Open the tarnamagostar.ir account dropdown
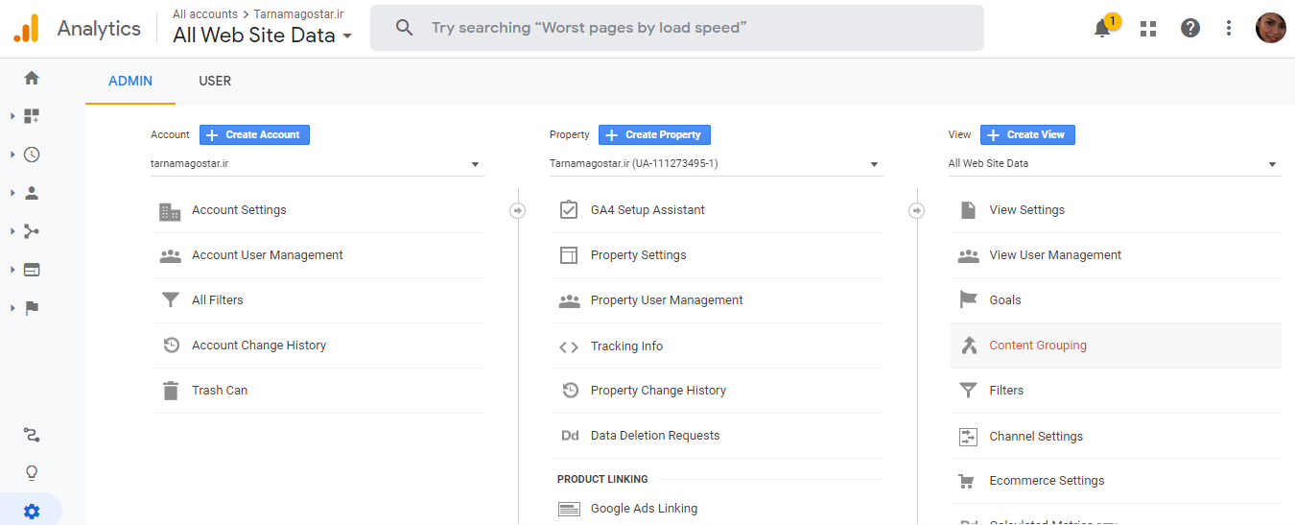Viewport: 1295px width, 525px height. [317, 164]
